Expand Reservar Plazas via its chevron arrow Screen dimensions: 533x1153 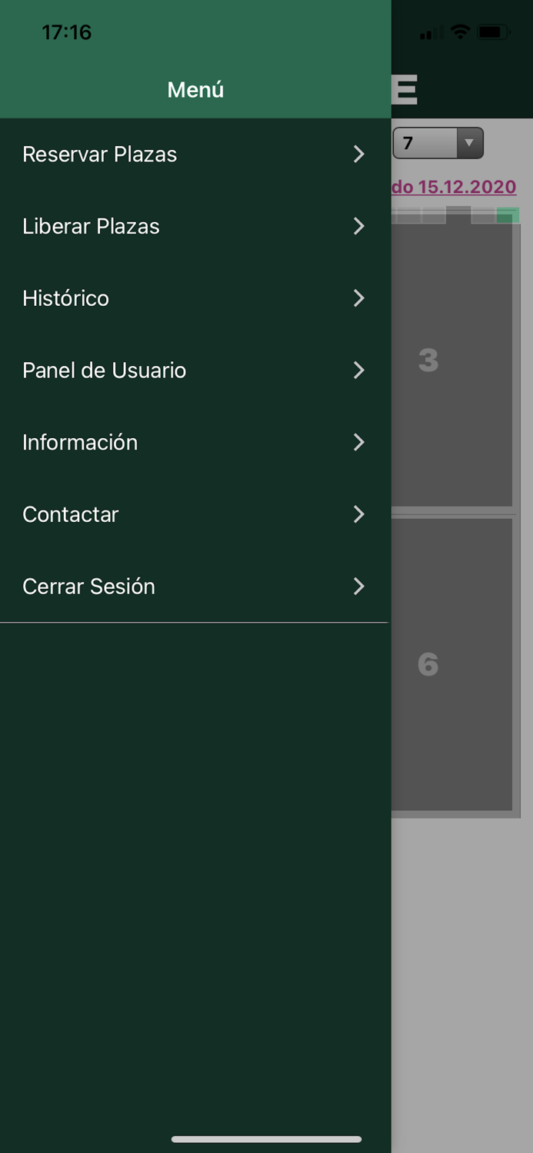tap(358, 155)
